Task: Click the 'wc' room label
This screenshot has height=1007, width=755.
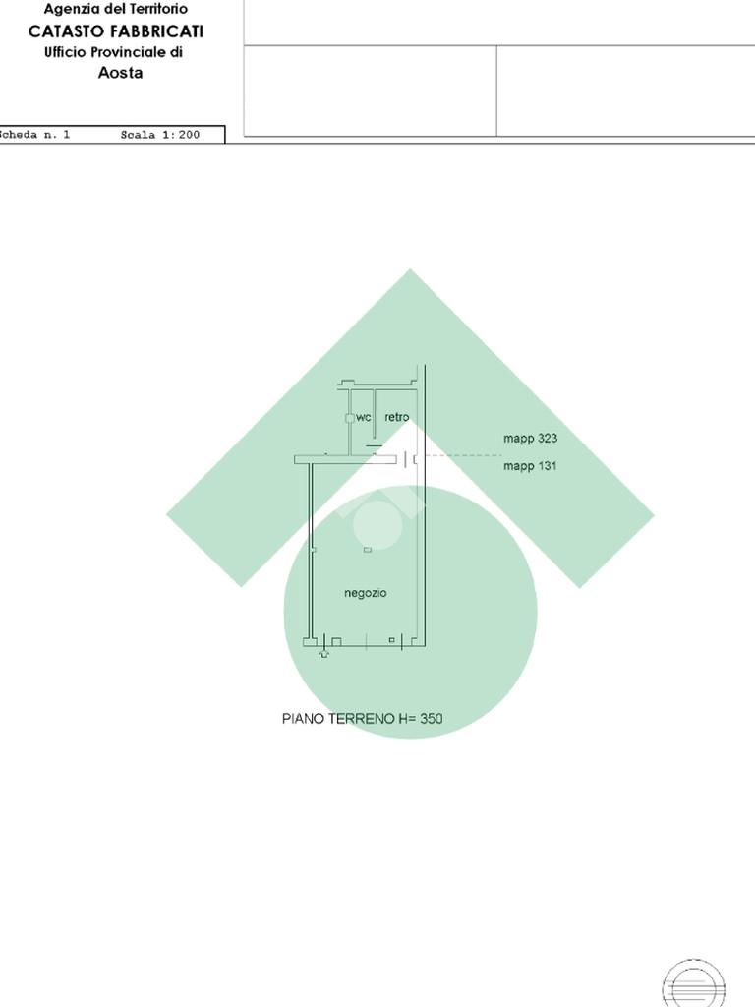Action: [364, 417]
